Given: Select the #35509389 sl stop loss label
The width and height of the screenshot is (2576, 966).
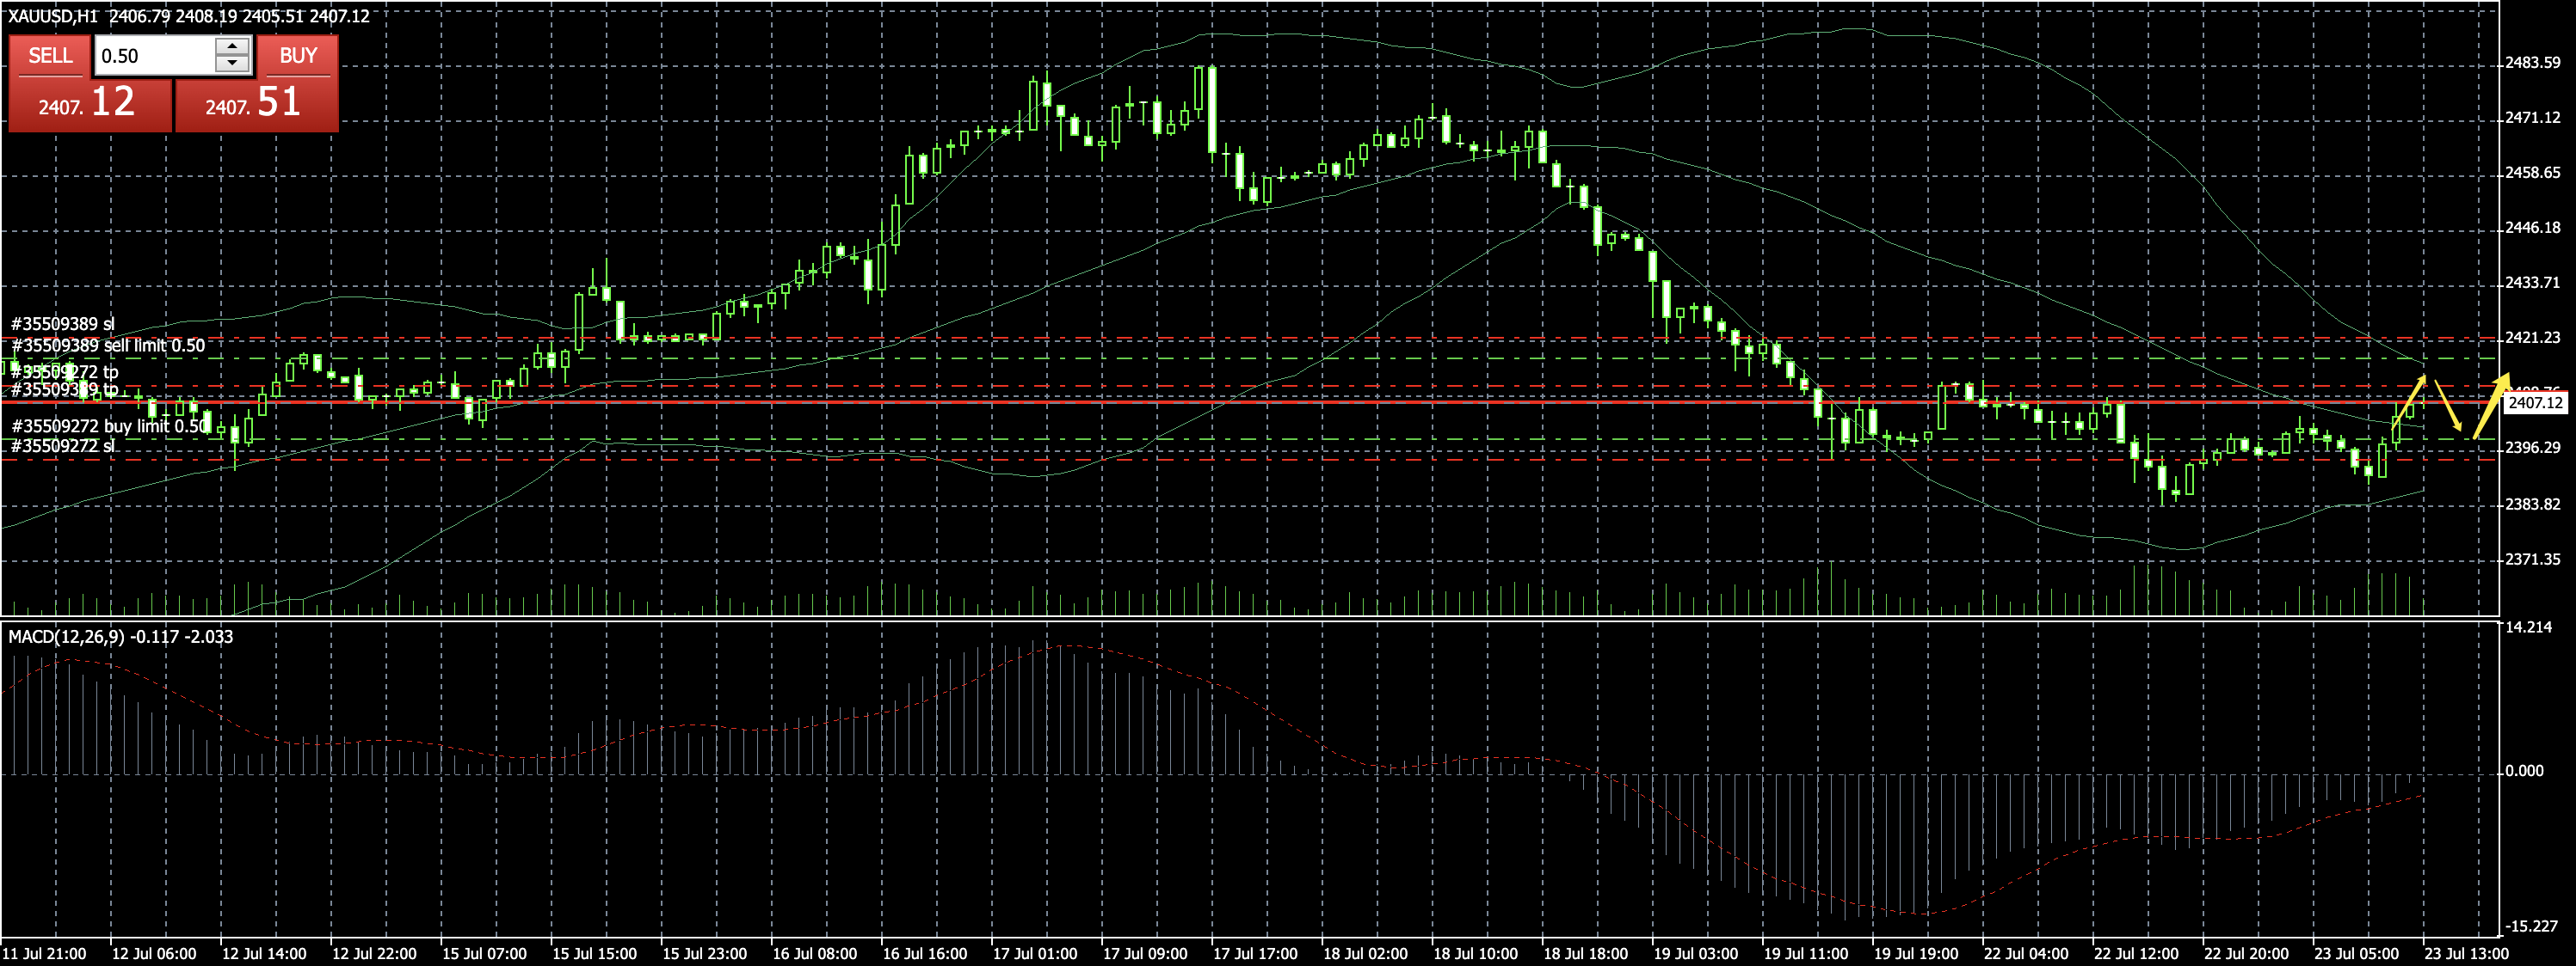Looking at the screenshot, I should [63, 324].
